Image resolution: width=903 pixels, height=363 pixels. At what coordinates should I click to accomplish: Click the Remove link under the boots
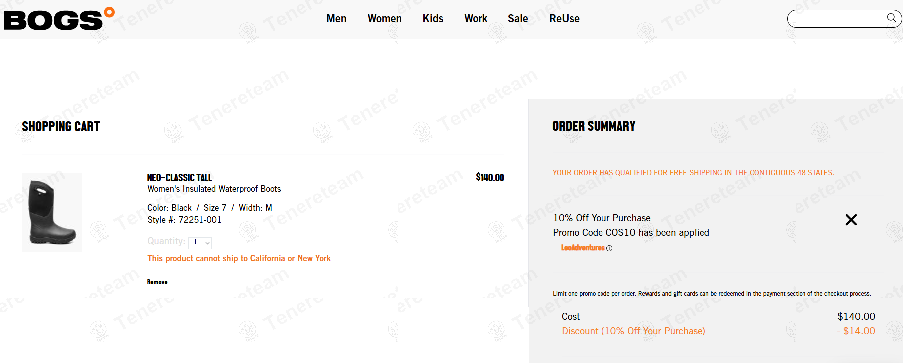click(x=157, y=282)
